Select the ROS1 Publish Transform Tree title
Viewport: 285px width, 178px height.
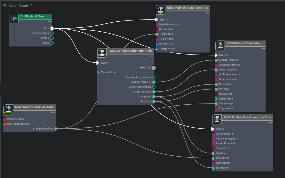[187, 8]
